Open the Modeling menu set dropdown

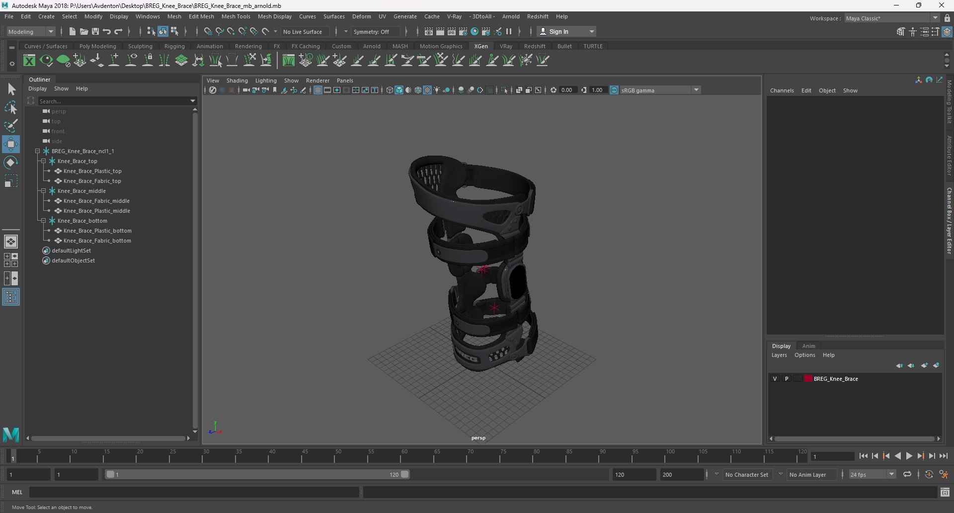point(31,31)
